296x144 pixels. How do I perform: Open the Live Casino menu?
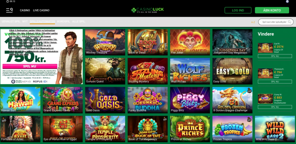(x=41, y=10)
